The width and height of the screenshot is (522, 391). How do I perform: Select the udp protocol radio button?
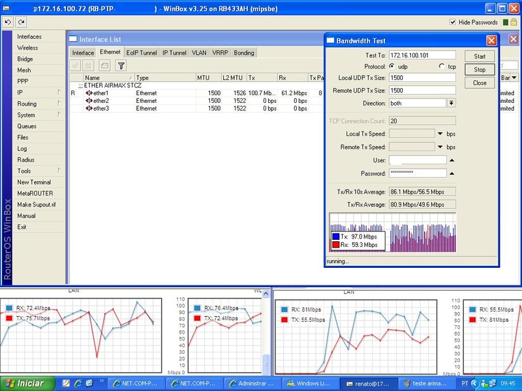point(391,66)
